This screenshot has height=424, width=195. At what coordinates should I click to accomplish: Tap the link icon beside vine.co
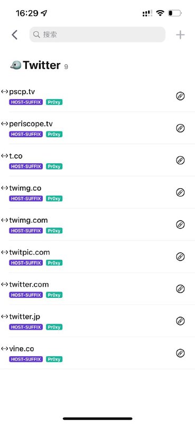click(180, 353)
